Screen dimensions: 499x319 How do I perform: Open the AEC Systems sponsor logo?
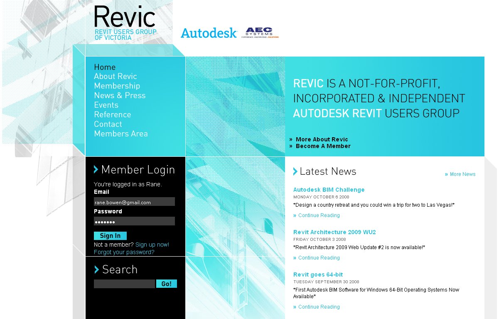260,32
